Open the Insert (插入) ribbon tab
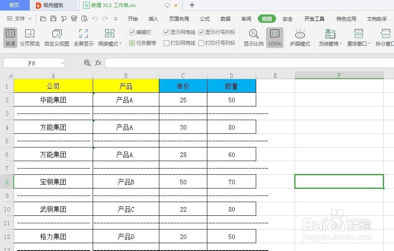The width and height of the screenshot is (394, 251). [x=153, y=19]
